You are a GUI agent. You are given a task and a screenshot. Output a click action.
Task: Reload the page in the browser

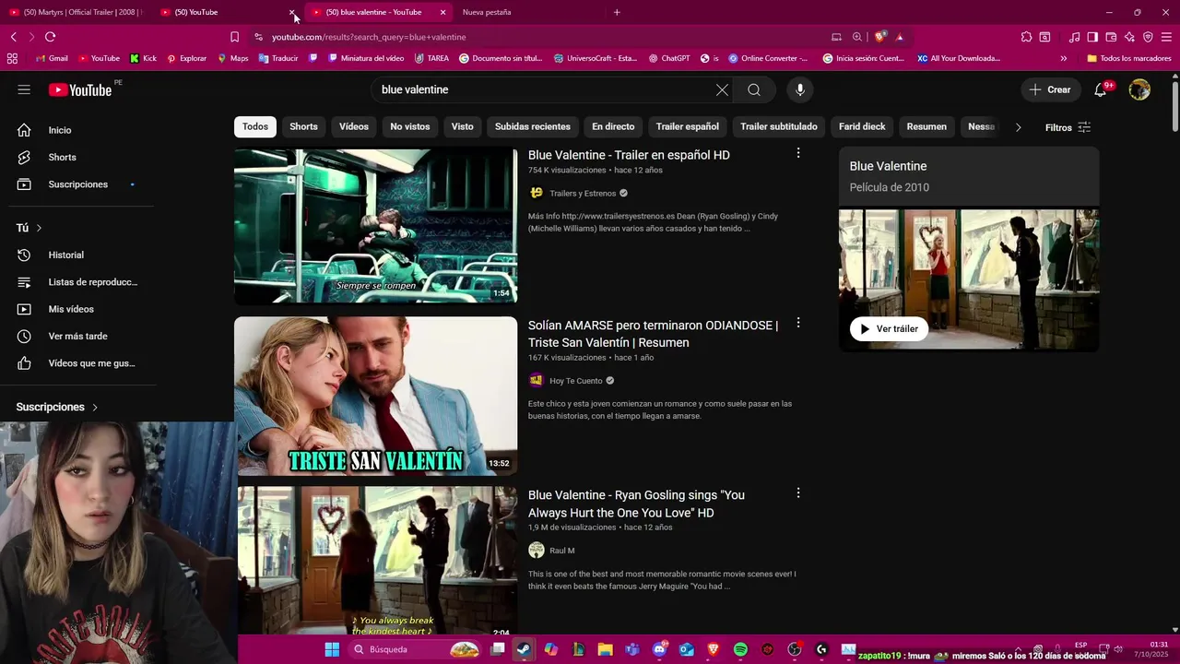(50, 37)
